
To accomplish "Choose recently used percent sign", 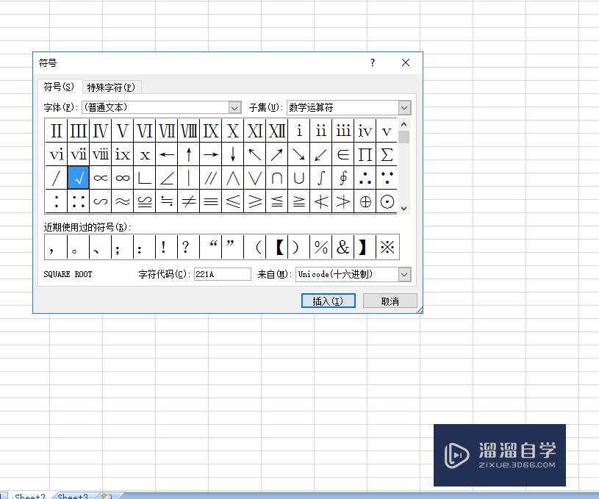I will [321, 247].
